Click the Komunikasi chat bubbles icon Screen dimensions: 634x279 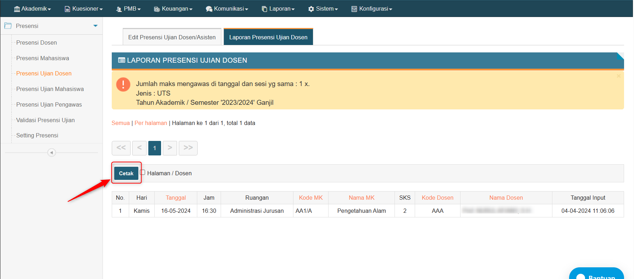[209, 9]
